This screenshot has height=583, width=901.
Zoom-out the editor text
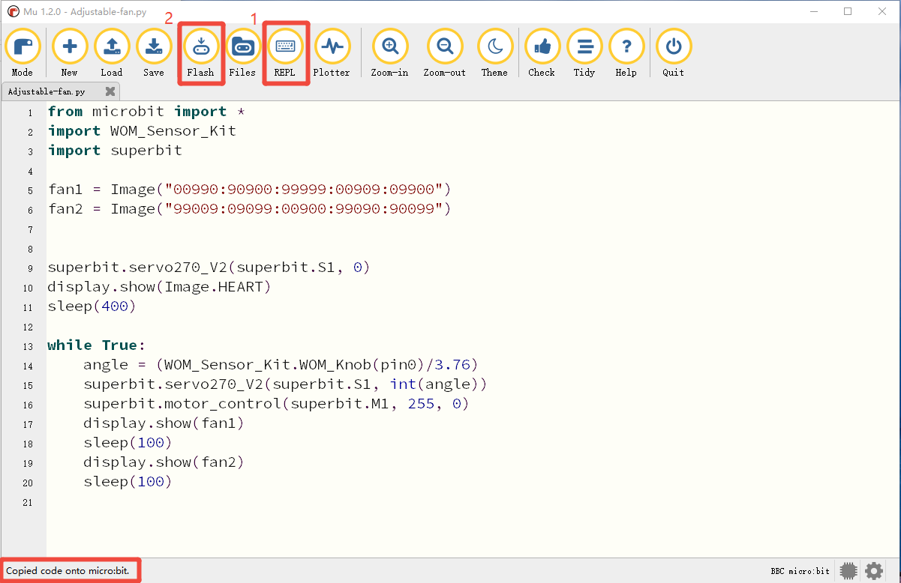445,53
